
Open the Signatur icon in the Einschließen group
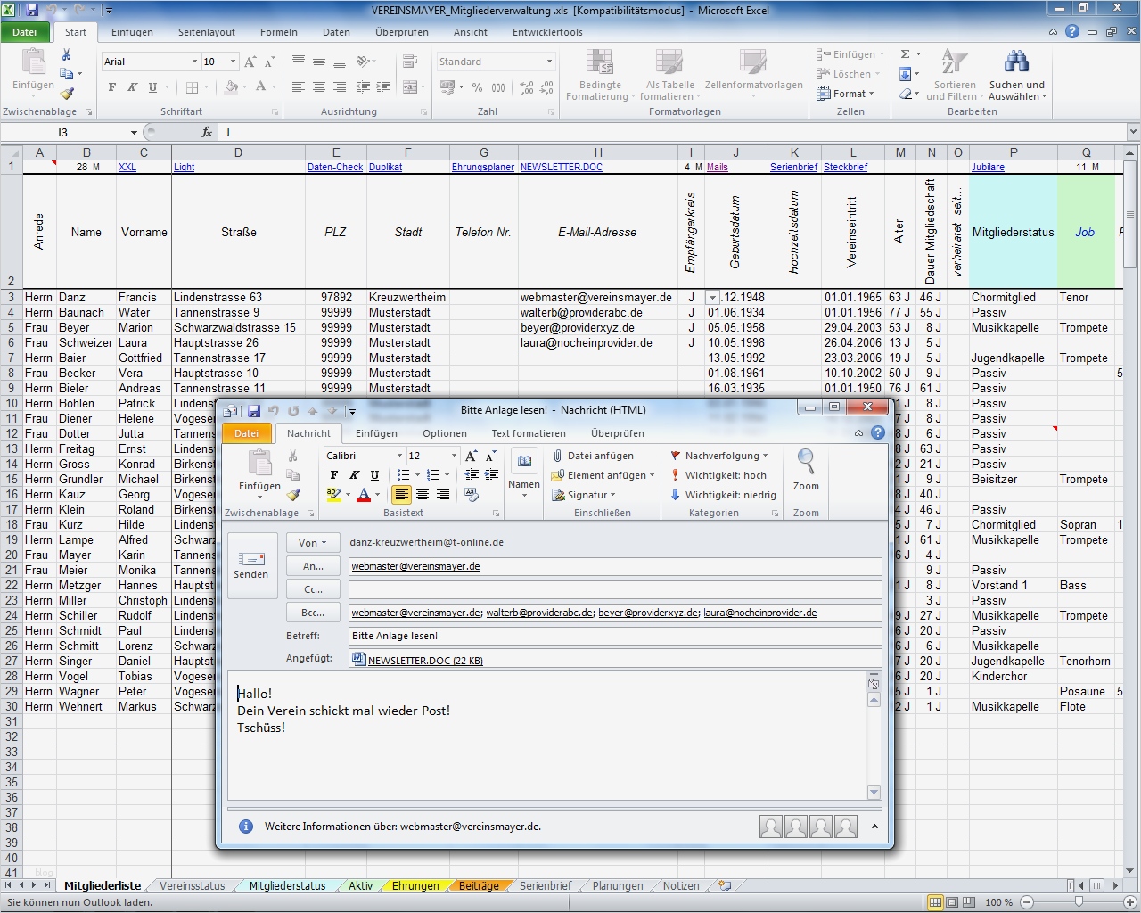tap(587, 494)
